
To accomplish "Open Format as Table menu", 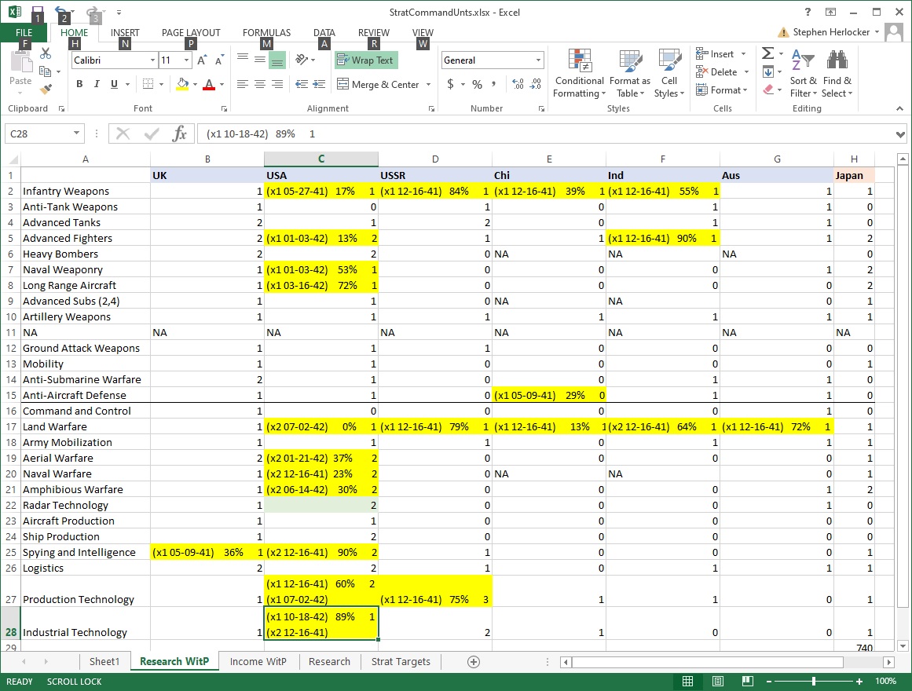I will 630,74.
